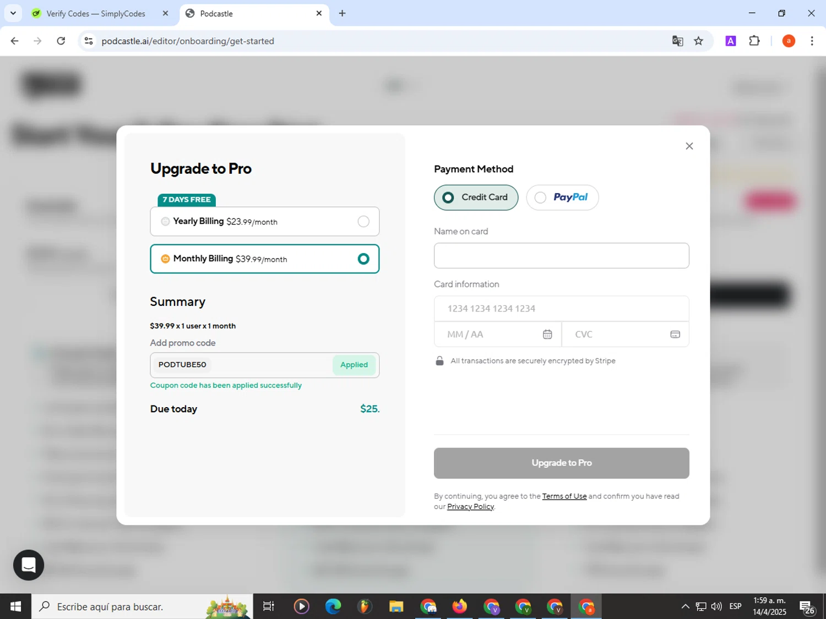Open FL Studio fruit taskbar icon
The image size is (826, 619).
click(365, 606)
